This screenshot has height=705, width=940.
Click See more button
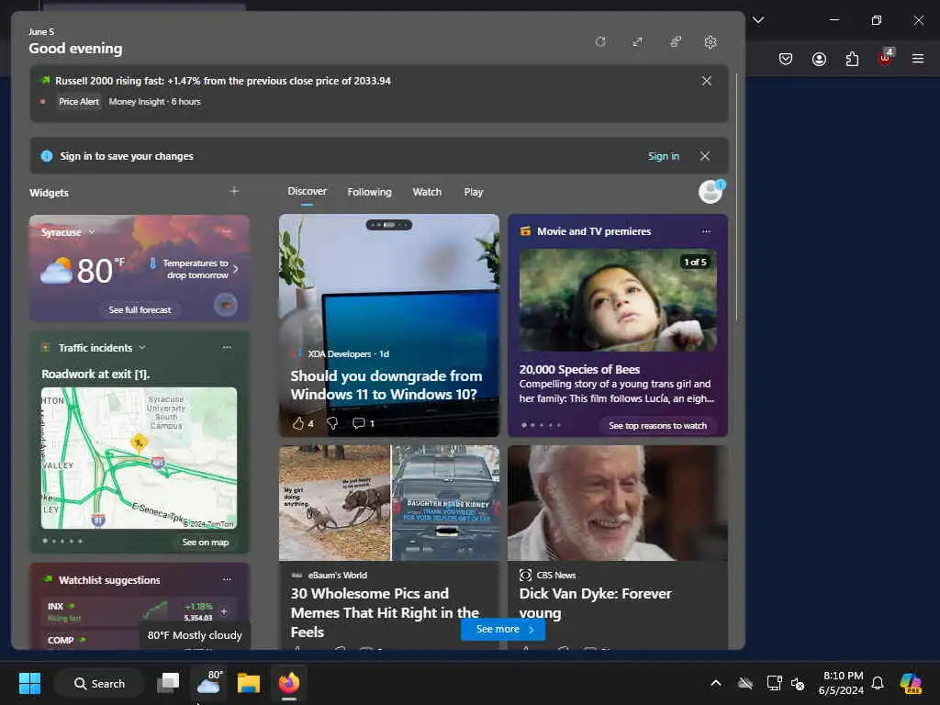coord(503,629)
